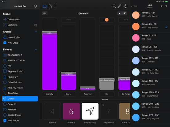Select SIXPAR 200 12Ch fixture
The image size is (170, 127).
20,60
